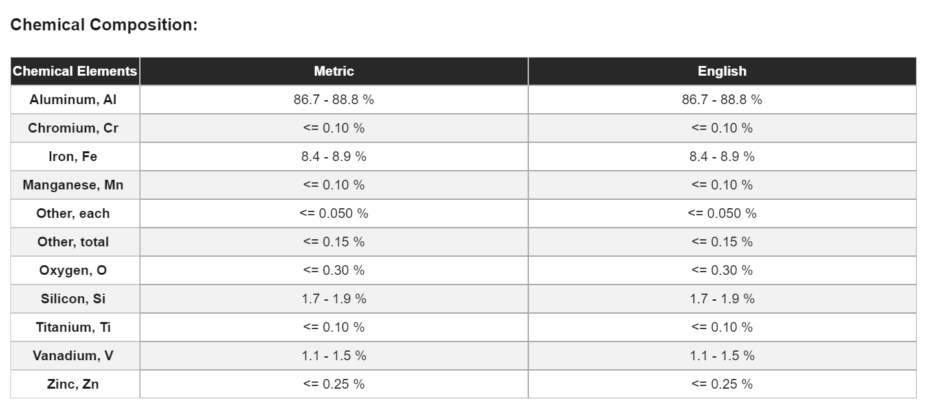The height and width of the screenshot is (410, 929).
Task: Select the Zinc, Zn element cell
Action: pos(73,384)
